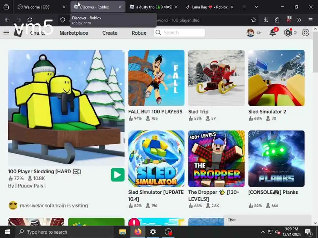The width and height of the screenshot is (318, 238).
Task: Expand the list all tabs chevron
Action: click(256, 7)
